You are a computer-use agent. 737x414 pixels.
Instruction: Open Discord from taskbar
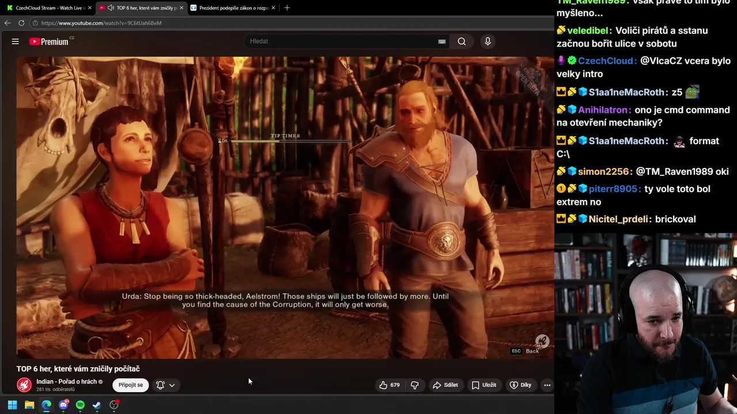(63, 405)
